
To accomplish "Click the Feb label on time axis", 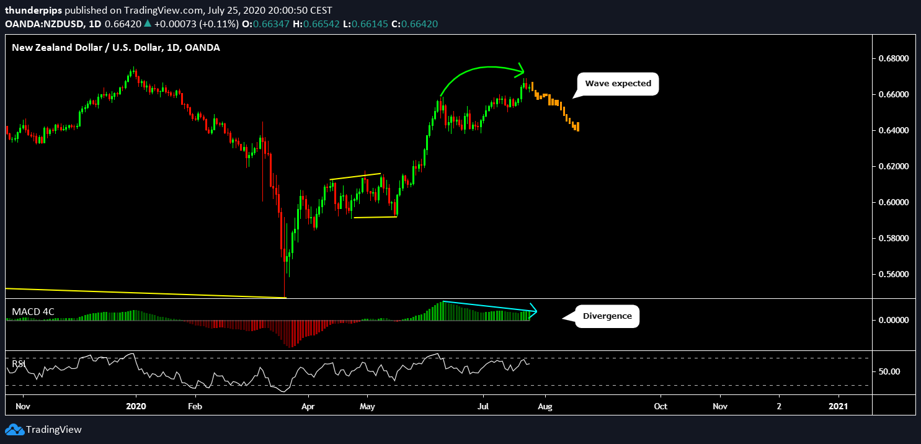I will coord(195,406).
